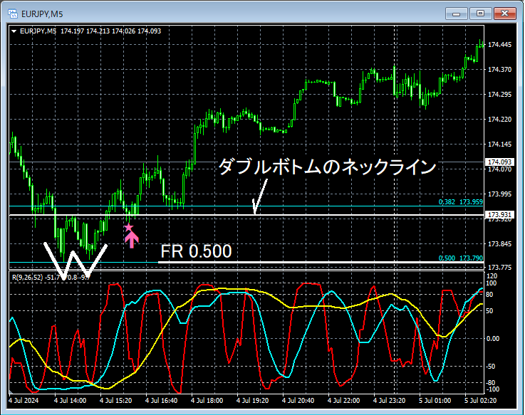
Task: Click the 4 Jul 14:00 time label
Action: point(71,400)
